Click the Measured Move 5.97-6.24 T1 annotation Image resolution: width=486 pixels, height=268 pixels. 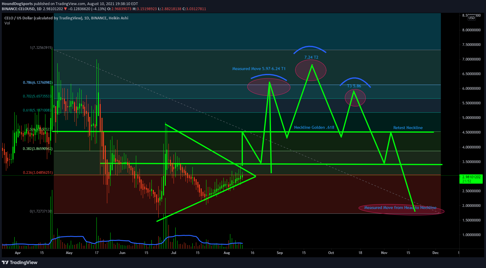click(x=259, y=69)
